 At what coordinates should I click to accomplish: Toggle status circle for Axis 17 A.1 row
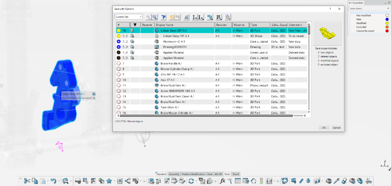click(119, 80)
